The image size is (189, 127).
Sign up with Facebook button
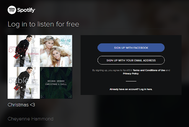tap(131, 48)
